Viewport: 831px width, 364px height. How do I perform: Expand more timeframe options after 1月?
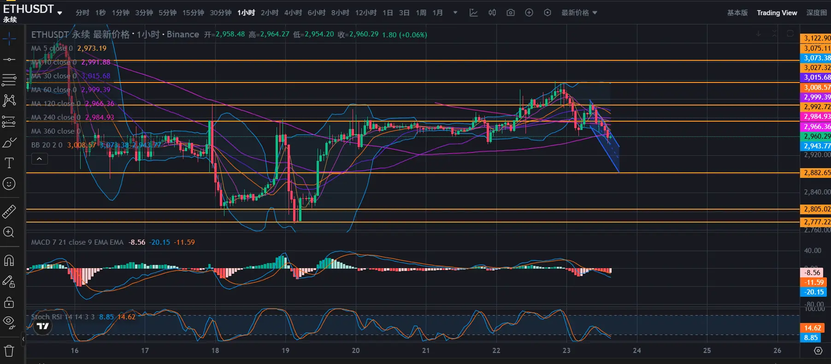(x=455, y=13)
